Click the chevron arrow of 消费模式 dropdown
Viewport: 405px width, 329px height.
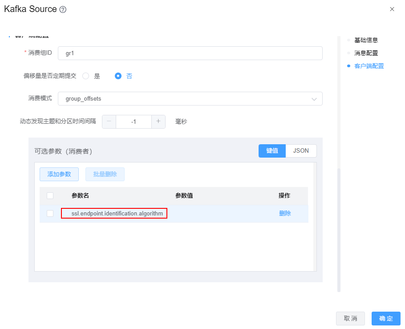click(314, 99)
